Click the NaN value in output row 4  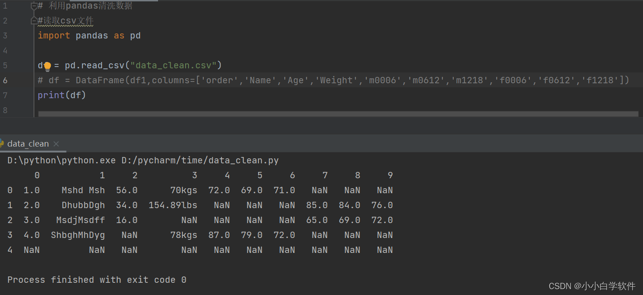tap(32, 250)
